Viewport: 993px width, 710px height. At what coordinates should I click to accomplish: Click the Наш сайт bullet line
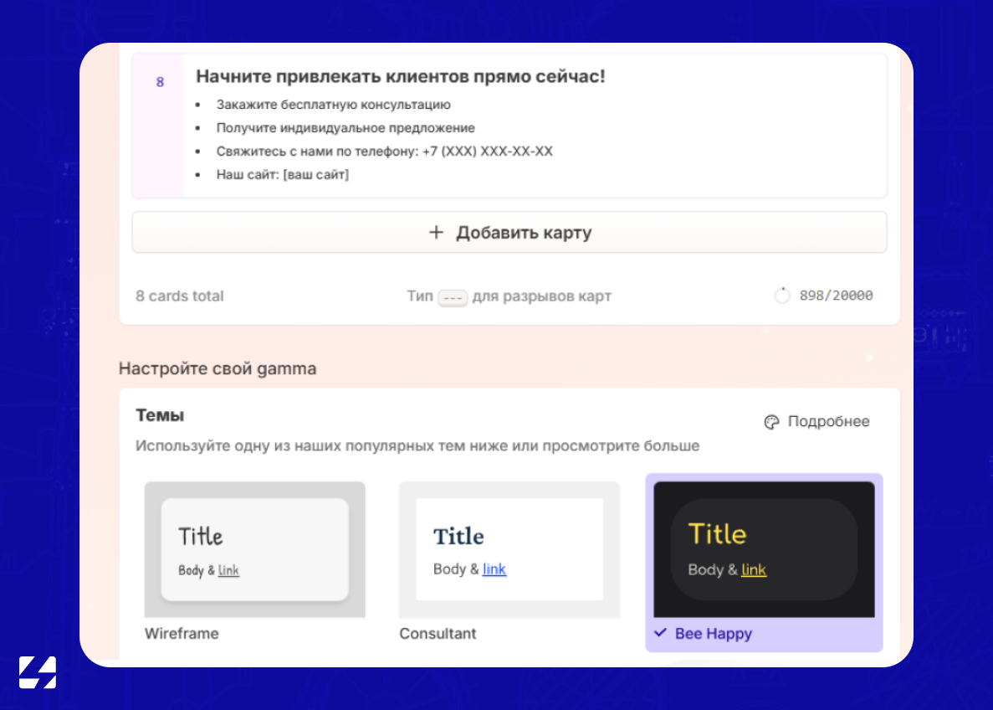(282, 175)
